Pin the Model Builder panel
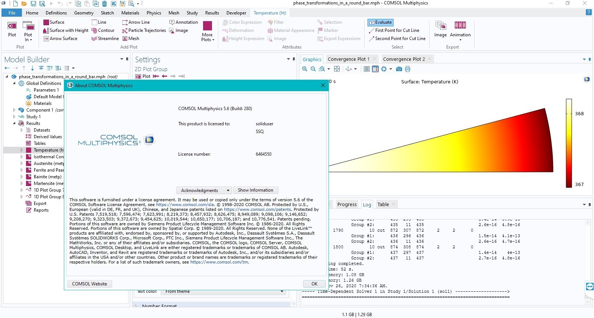The width and height of the screenshot is (594, 318). (x=127, y=59)
